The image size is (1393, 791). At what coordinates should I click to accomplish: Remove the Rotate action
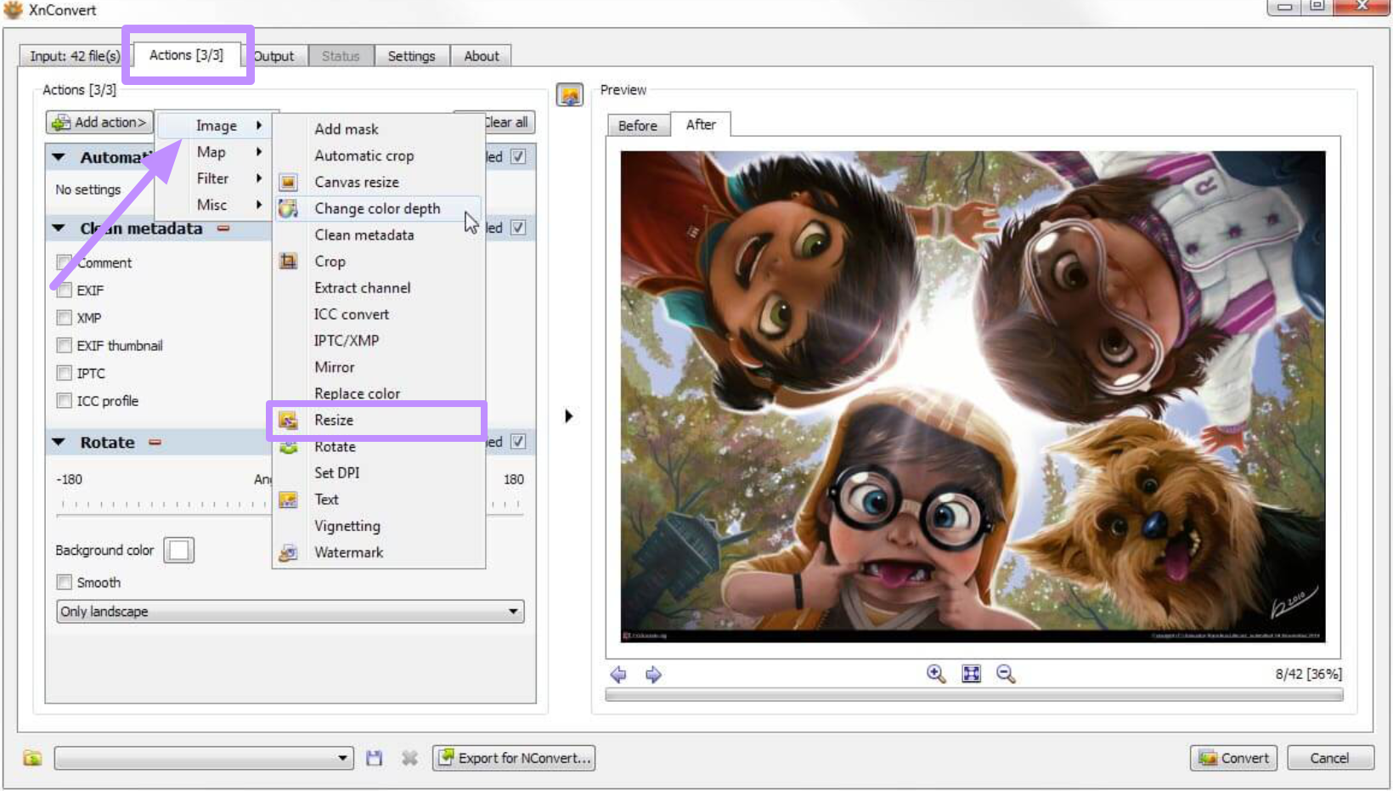tap(155, 443)
